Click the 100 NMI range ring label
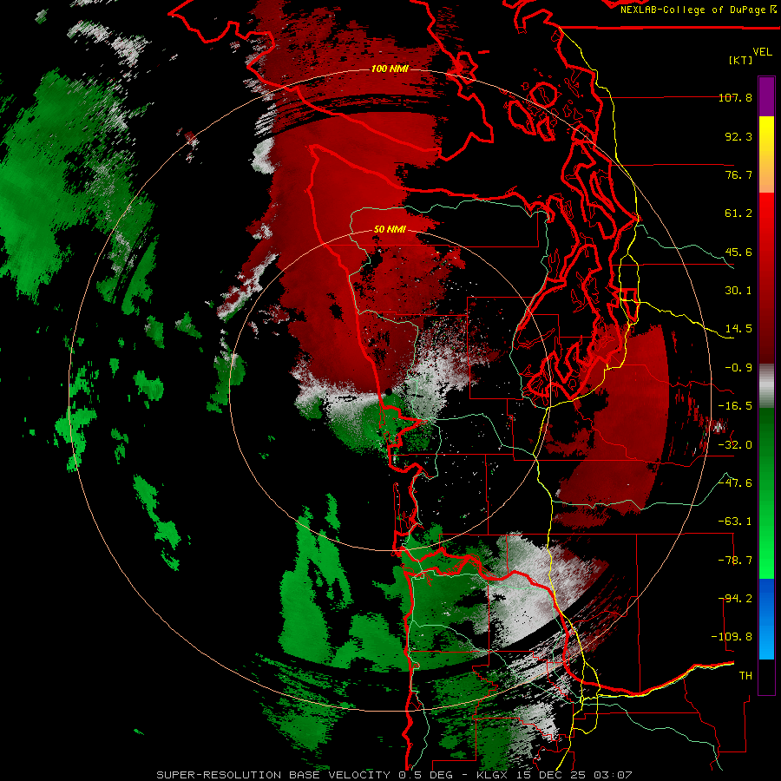 pos(390,69)
